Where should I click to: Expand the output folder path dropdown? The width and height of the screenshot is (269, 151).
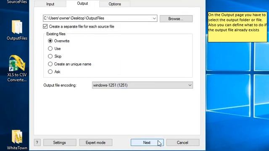[x=154, y=18]
